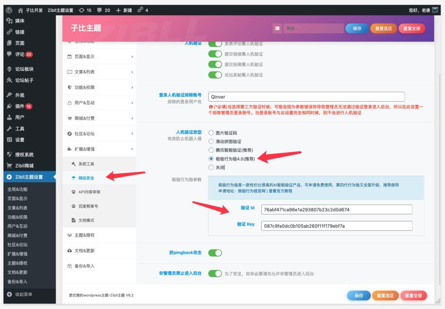Click the 评论 comments icon in sidebar

click(x=10, y=54)
